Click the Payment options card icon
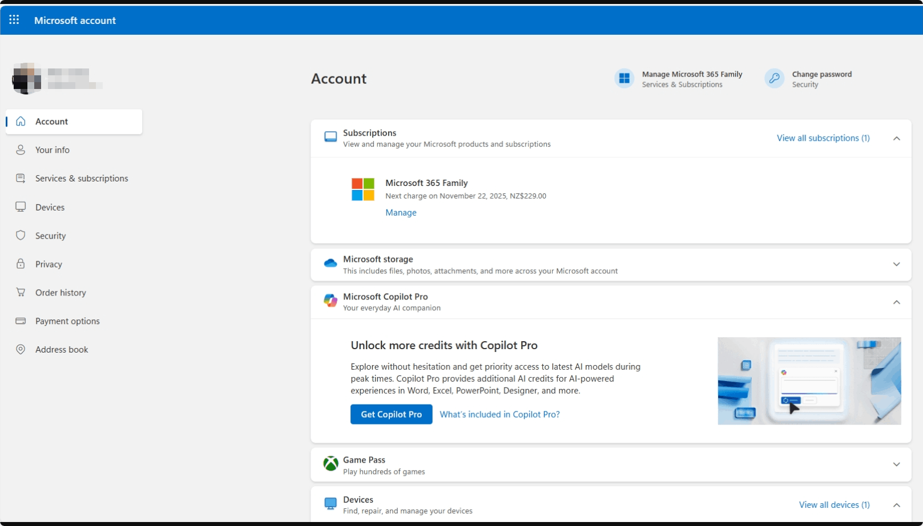This screenshot has height=526, width=923. pos(21,321)
